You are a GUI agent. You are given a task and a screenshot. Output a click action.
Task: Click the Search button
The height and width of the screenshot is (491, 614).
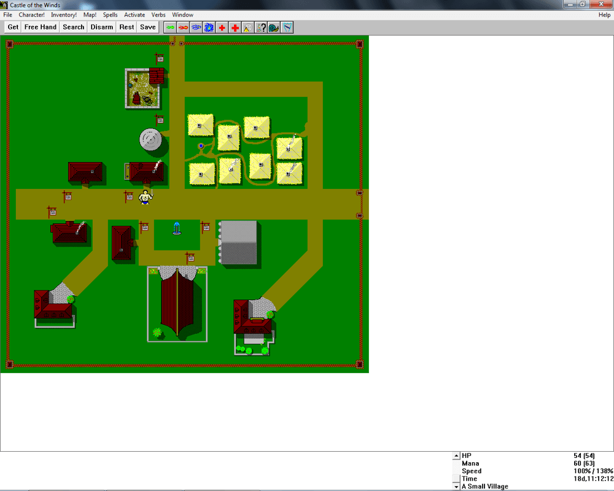pos(73,27)
